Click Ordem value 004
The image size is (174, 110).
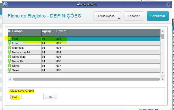(x=59, y=52)
